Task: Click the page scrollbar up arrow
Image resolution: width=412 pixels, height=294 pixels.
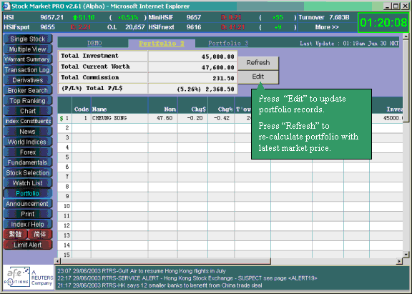Action: click(406, 36)
